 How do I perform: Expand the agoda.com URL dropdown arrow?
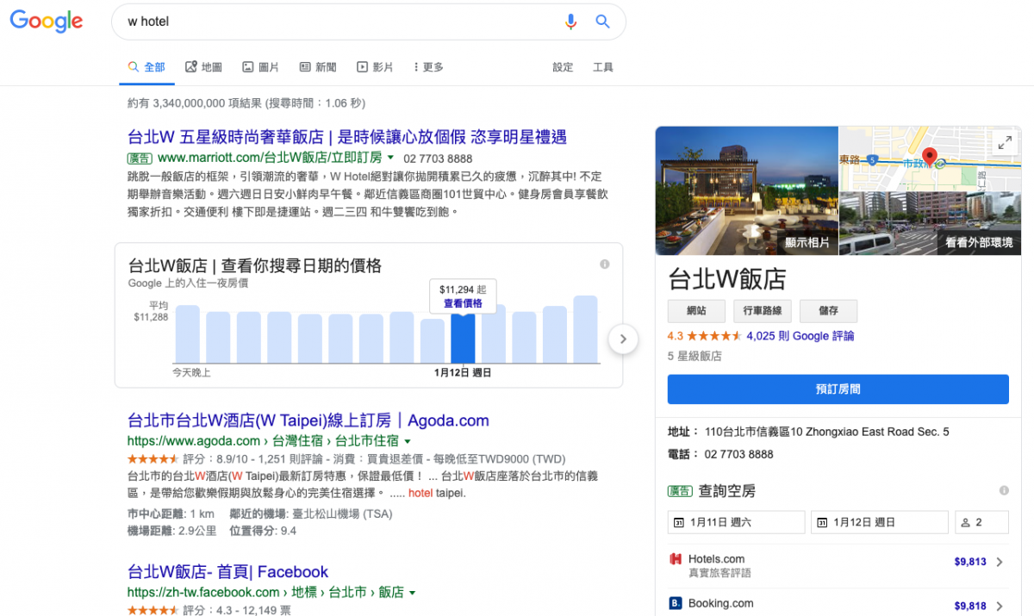(408, 442)
